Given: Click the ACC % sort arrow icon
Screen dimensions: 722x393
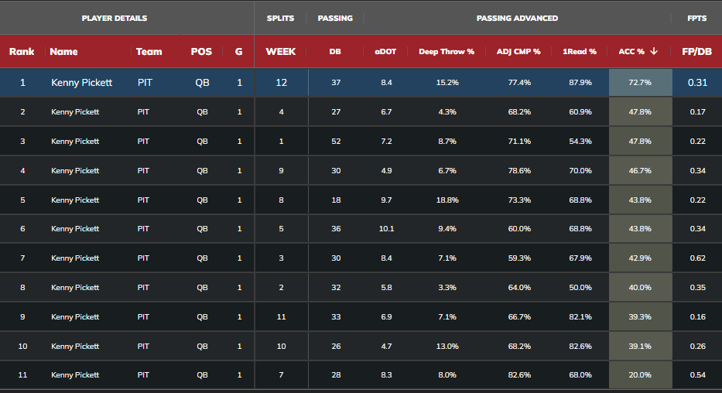Looking at the screenshot, I should point(653,51).
